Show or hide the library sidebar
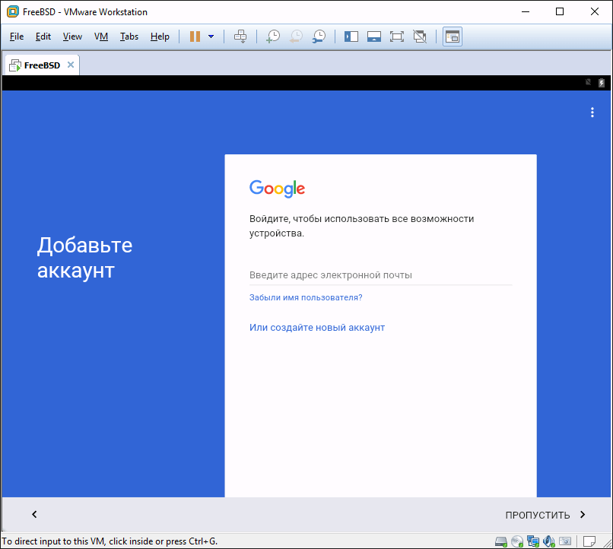Screen dimensions: 613x549 click(351, 36)
